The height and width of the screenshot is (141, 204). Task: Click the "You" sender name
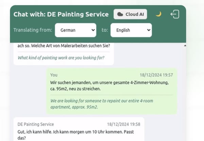[x=54, y=75]
